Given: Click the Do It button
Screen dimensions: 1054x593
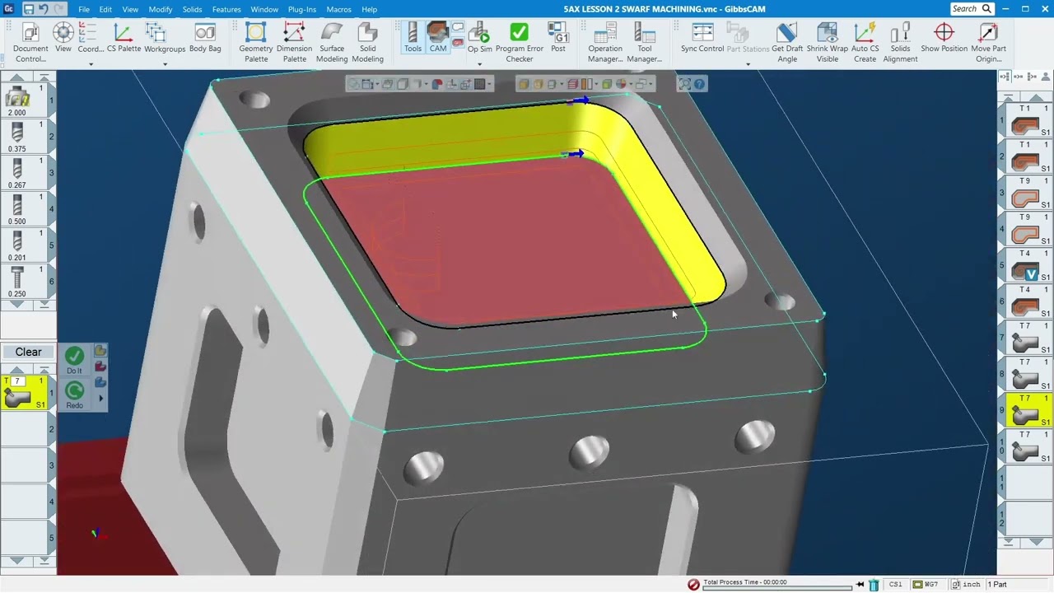Looking at the screenshot, I should click(74, 361).
